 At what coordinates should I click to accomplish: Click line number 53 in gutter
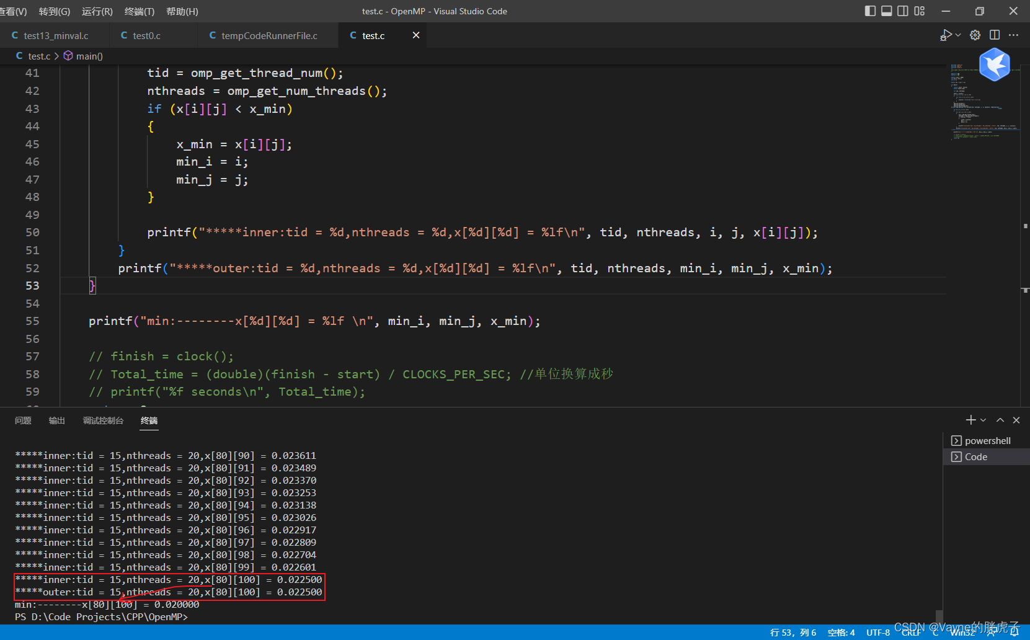pos(32,285)
